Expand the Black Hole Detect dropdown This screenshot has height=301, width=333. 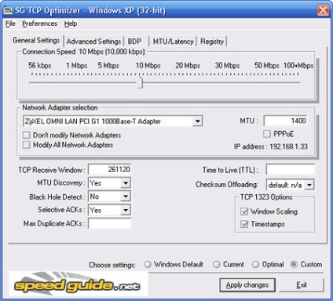126,196
